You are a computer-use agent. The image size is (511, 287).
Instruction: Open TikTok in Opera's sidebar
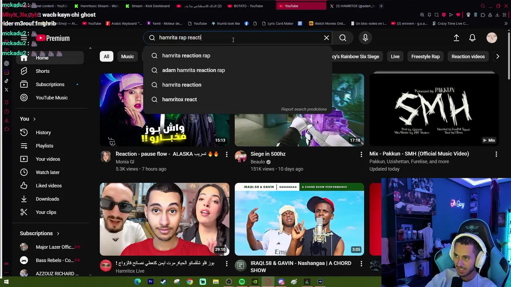point(6,81)
